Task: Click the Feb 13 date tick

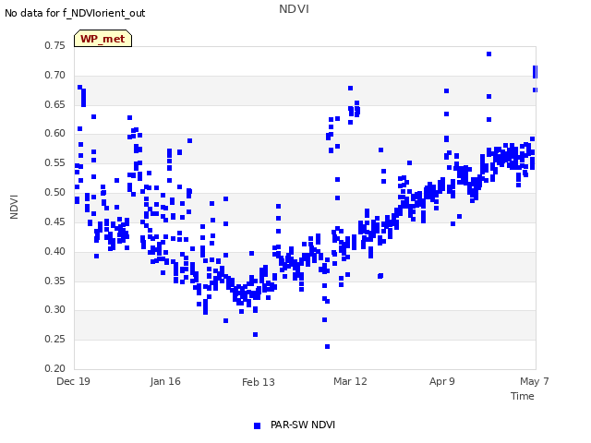Action: tap(259, 382)
